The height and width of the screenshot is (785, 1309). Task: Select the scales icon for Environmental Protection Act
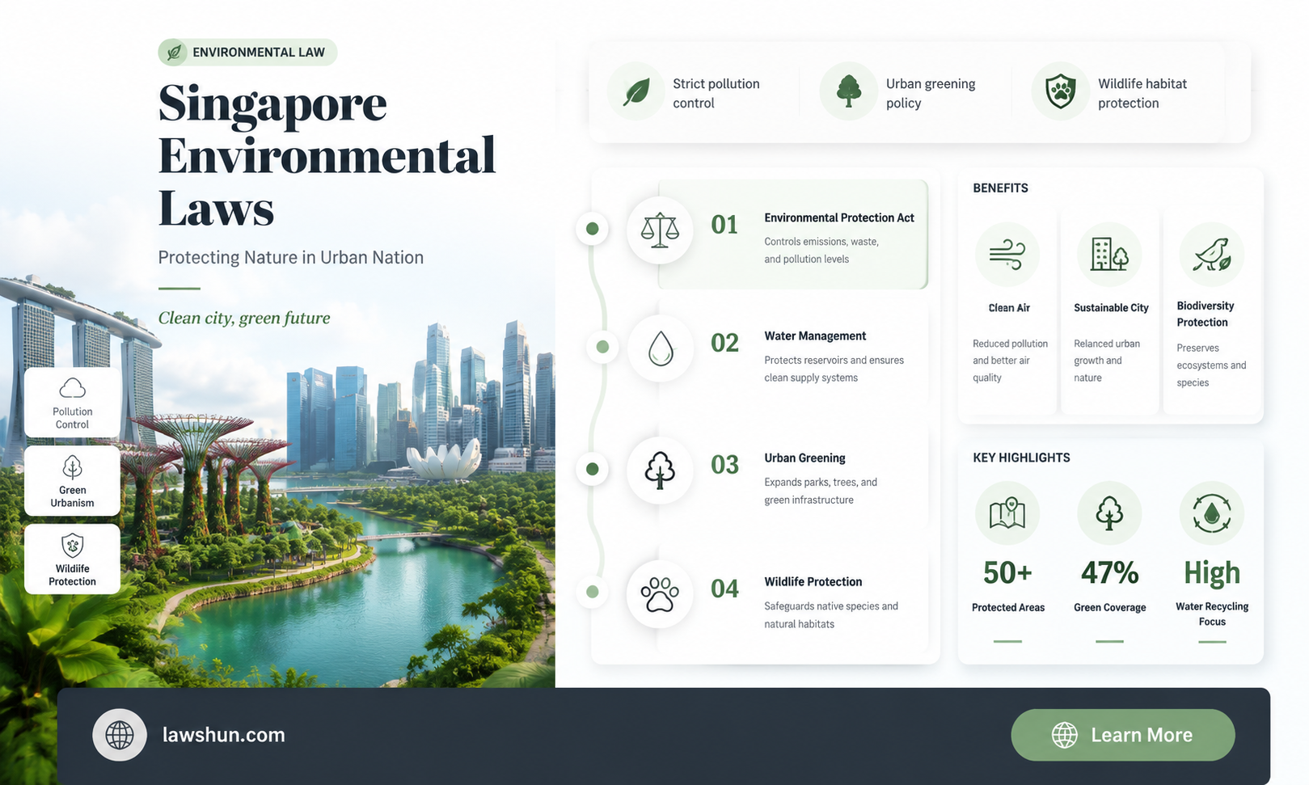pos(660,230)
